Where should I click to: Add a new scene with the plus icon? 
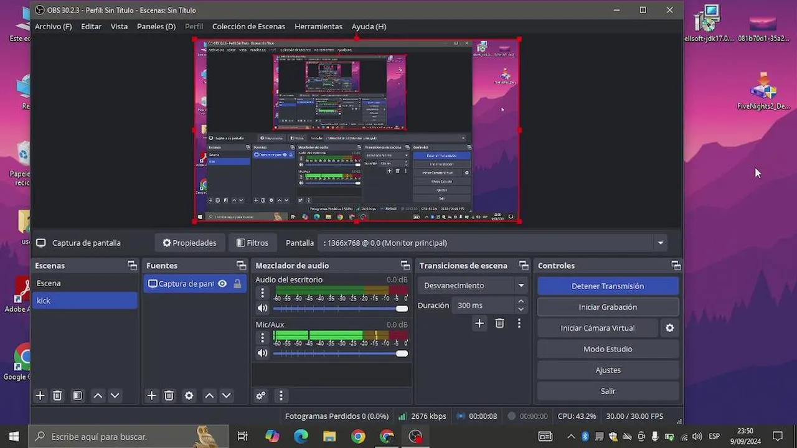pos(40,396)
